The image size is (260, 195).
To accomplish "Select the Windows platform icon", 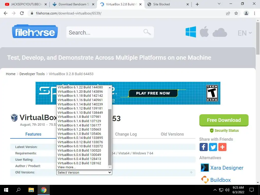I will 191,32.
